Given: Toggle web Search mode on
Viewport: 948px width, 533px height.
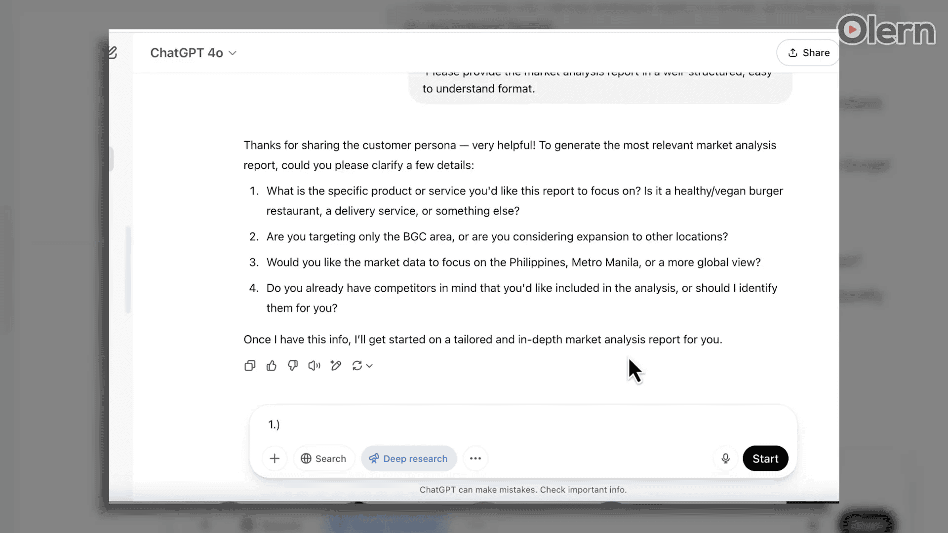Looking at the screenshot, I should tap(323, 458).
